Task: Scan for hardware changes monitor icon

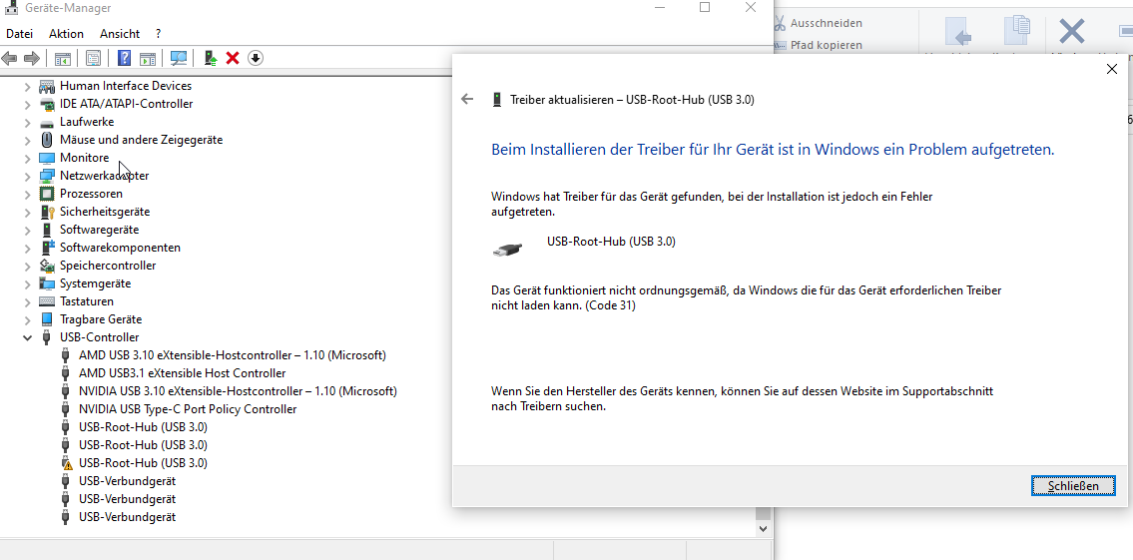Action: (x=179, y=58)
